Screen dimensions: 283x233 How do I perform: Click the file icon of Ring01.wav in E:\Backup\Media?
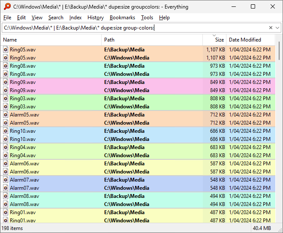click(x=6, y=212)
